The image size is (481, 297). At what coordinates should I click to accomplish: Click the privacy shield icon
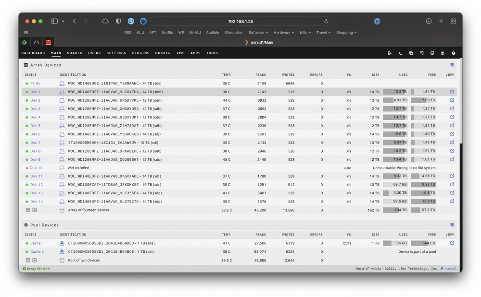click(x=118, y=21)
